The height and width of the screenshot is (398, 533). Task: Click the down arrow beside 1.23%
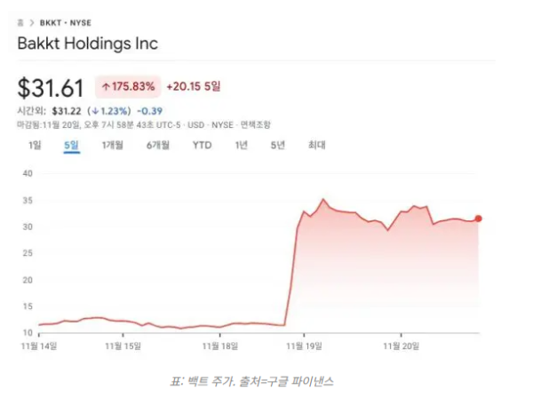click(x=95, y=110)
